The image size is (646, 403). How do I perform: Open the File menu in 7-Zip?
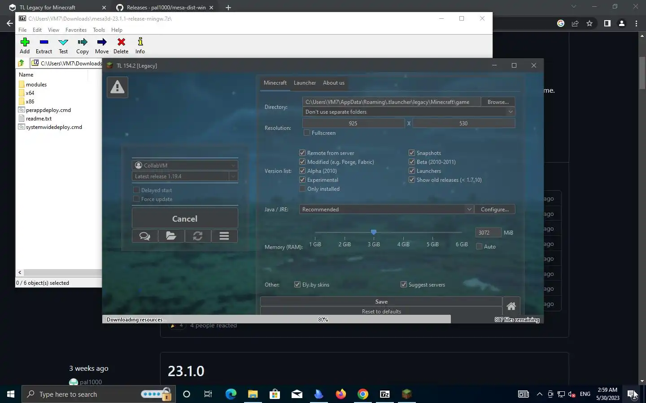click(22, 30)
